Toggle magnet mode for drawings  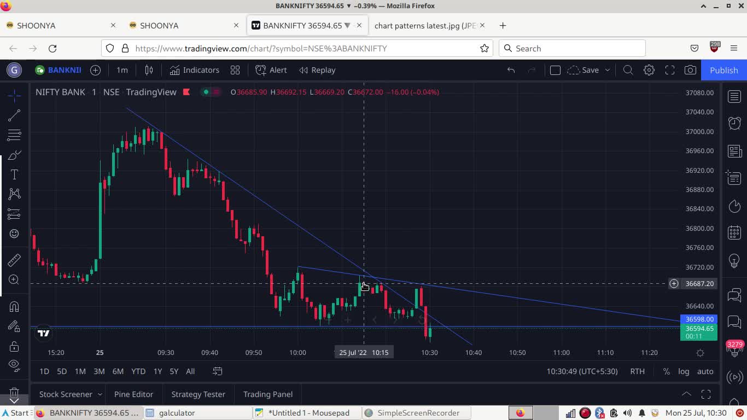[14, 306]
